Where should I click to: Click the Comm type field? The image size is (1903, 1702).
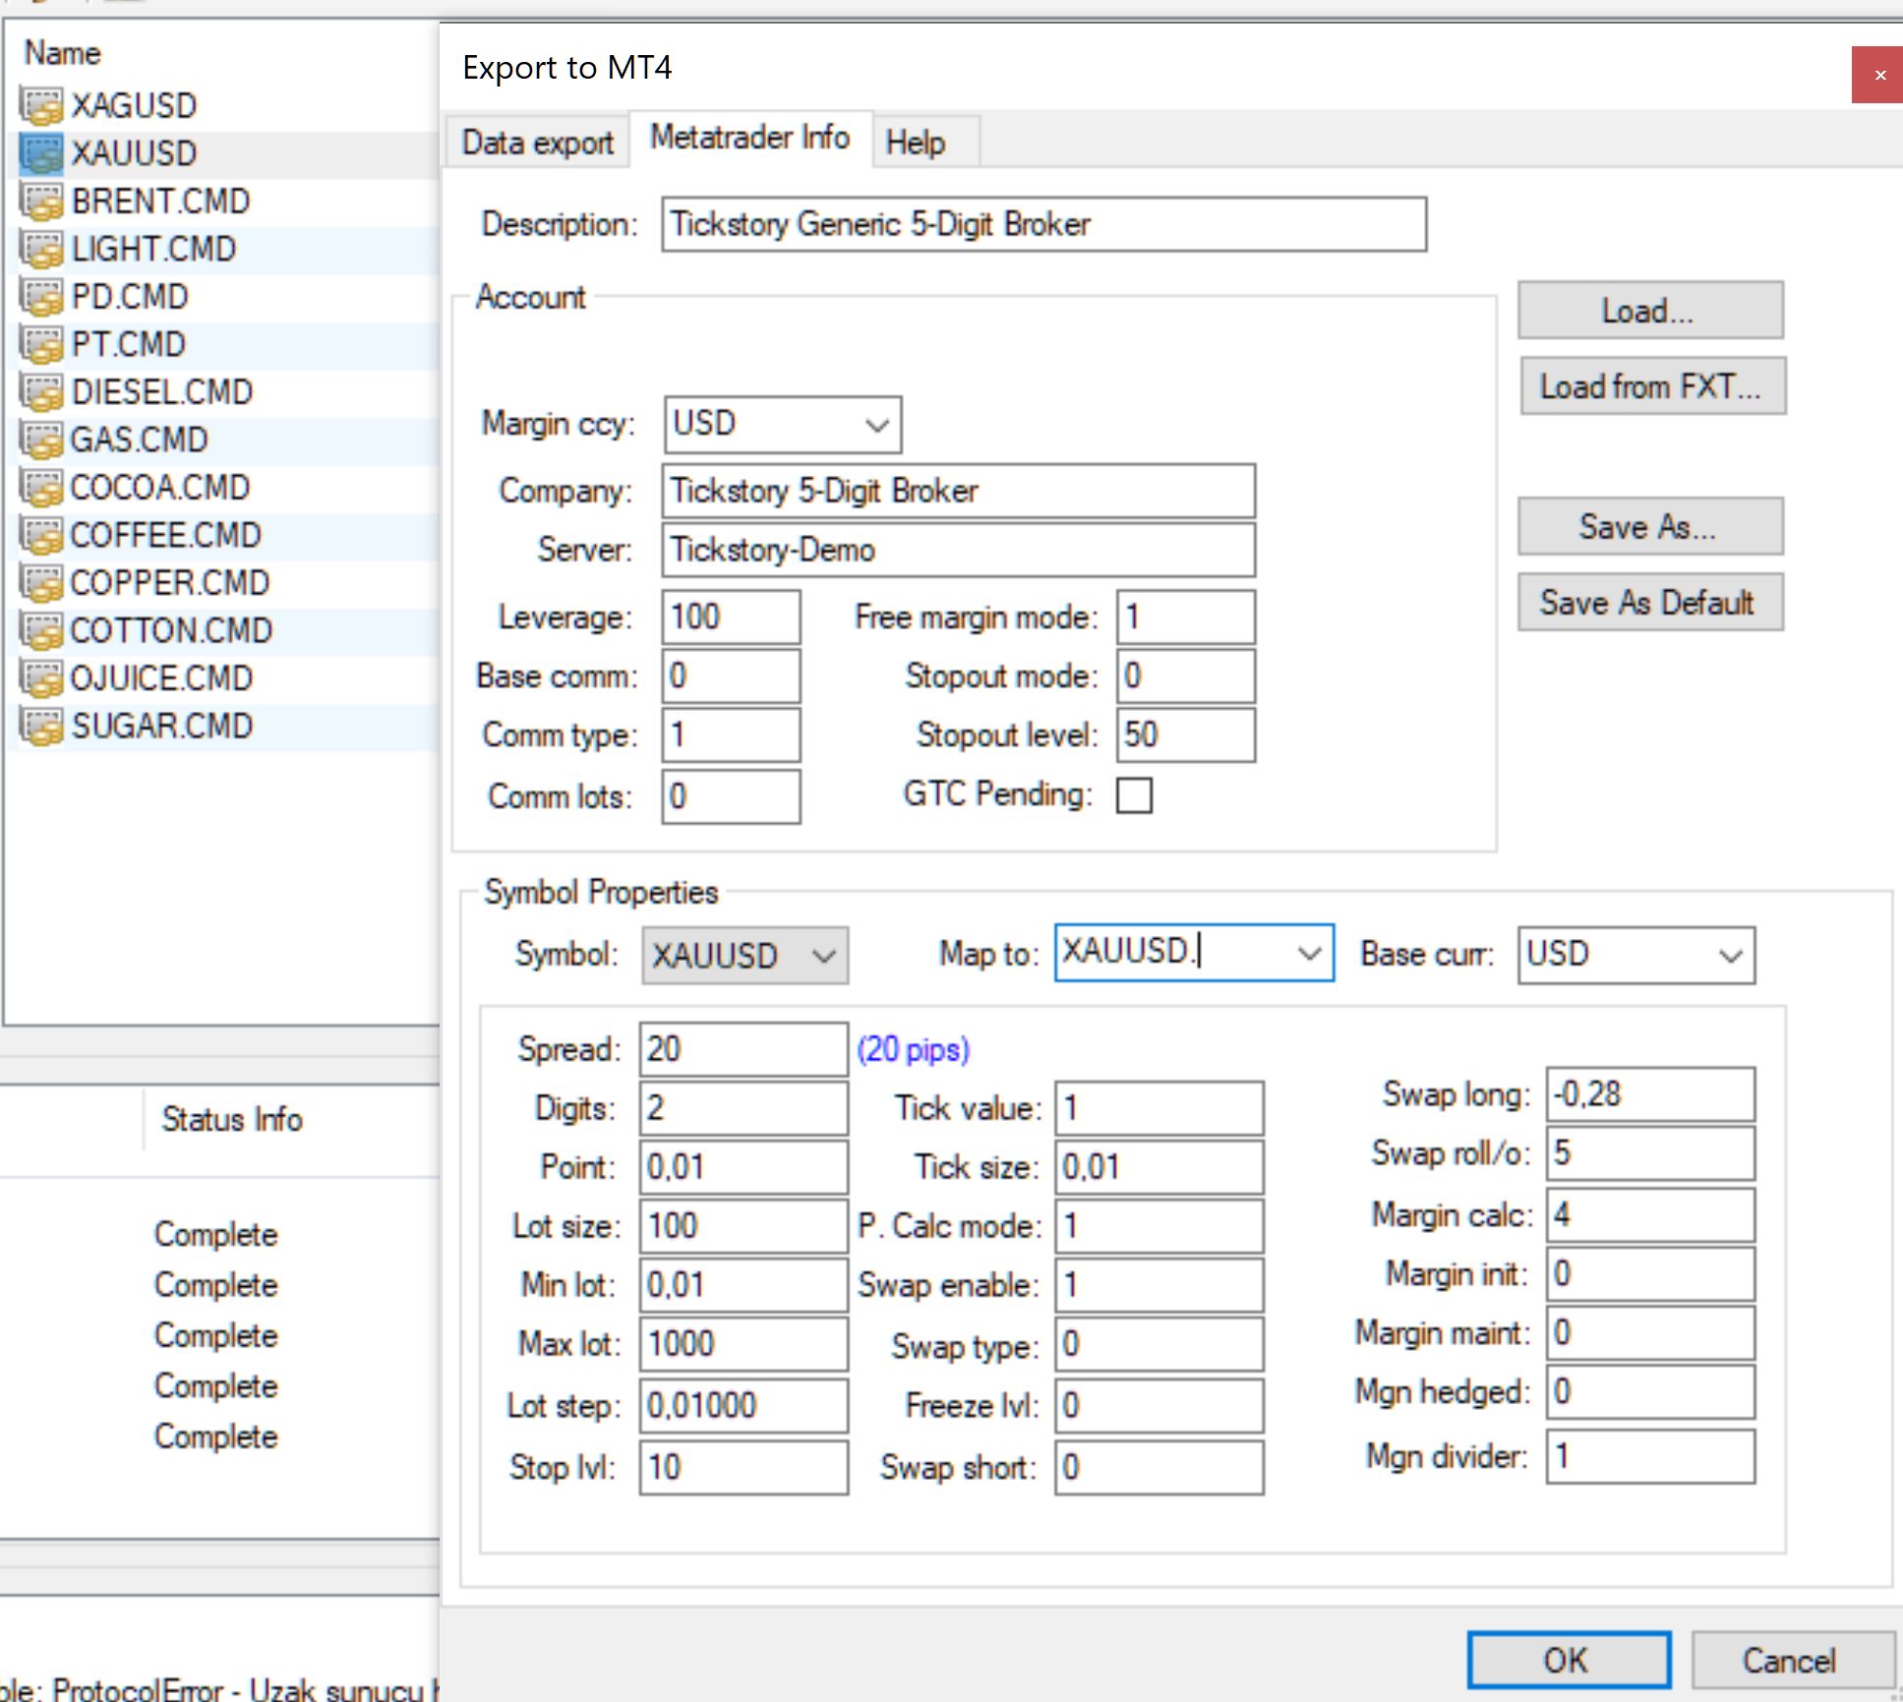click(x=731, y=735)
